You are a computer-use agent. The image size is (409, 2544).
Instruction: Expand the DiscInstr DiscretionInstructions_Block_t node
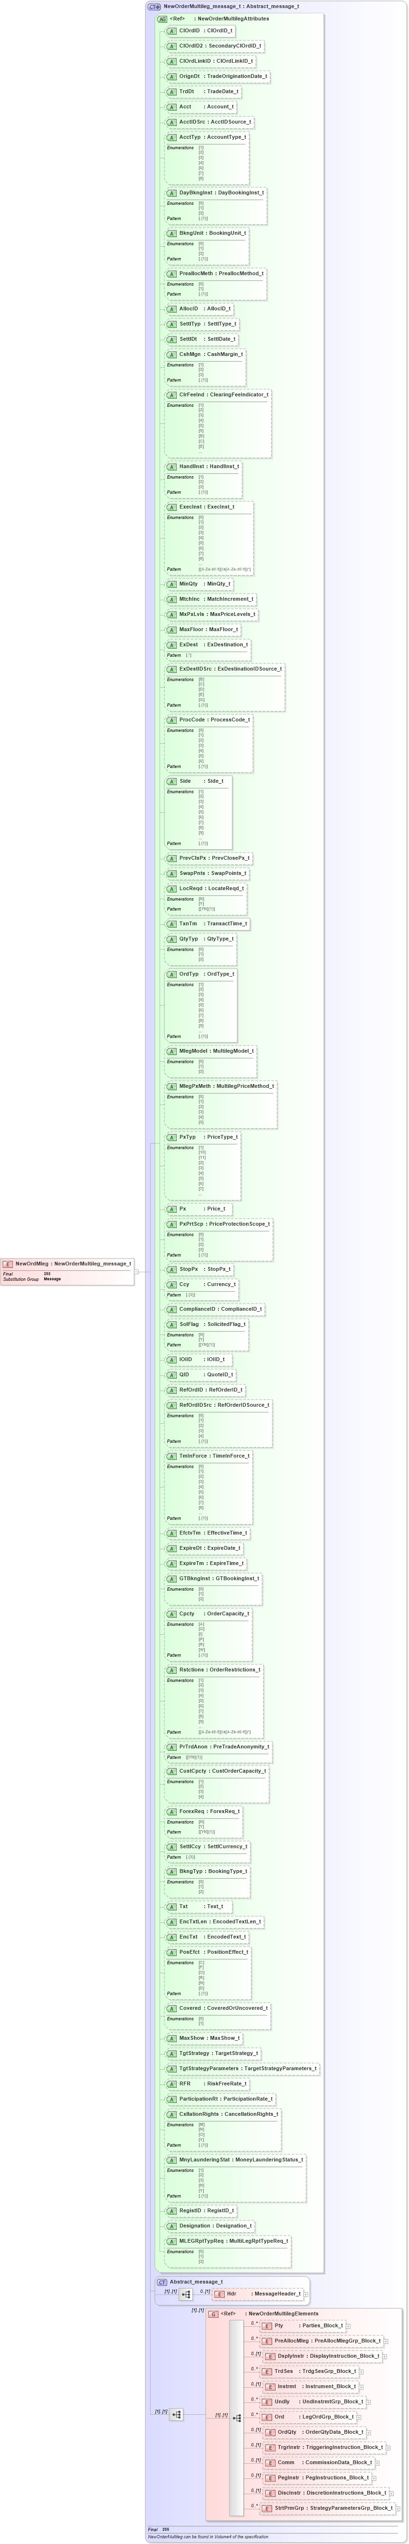tap(392, 2493)
